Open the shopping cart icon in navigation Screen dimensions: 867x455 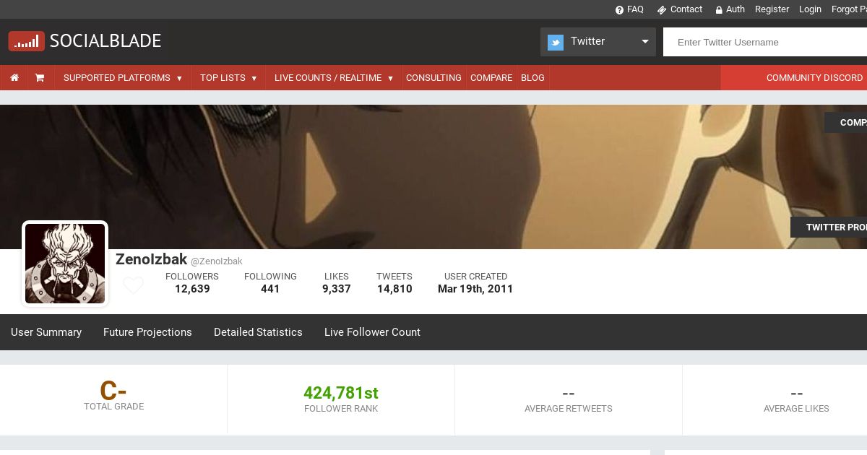pos(40,77)
